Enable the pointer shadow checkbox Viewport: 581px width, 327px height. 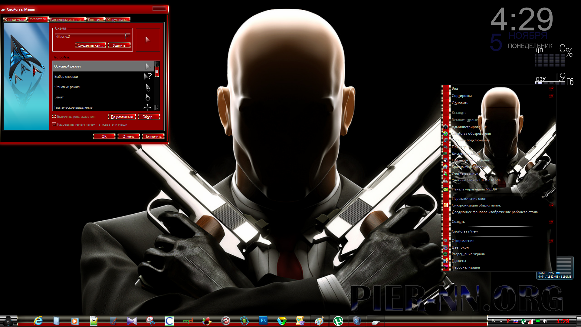54,117
